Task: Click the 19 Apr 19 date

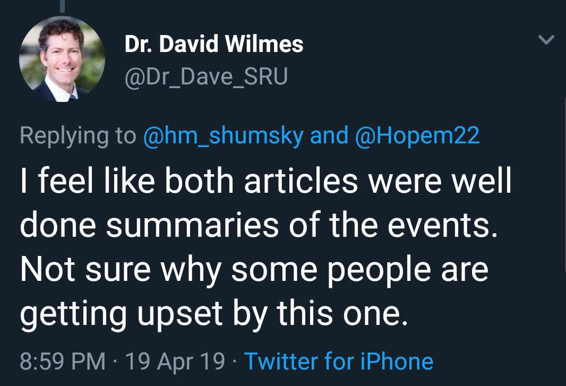Action: (x=175, y=361)
